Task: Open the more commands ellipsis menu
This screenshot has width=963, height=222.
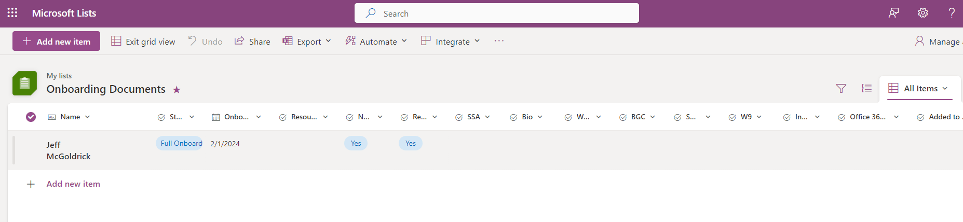Action: pyautogui.click(x=499, y=41)
